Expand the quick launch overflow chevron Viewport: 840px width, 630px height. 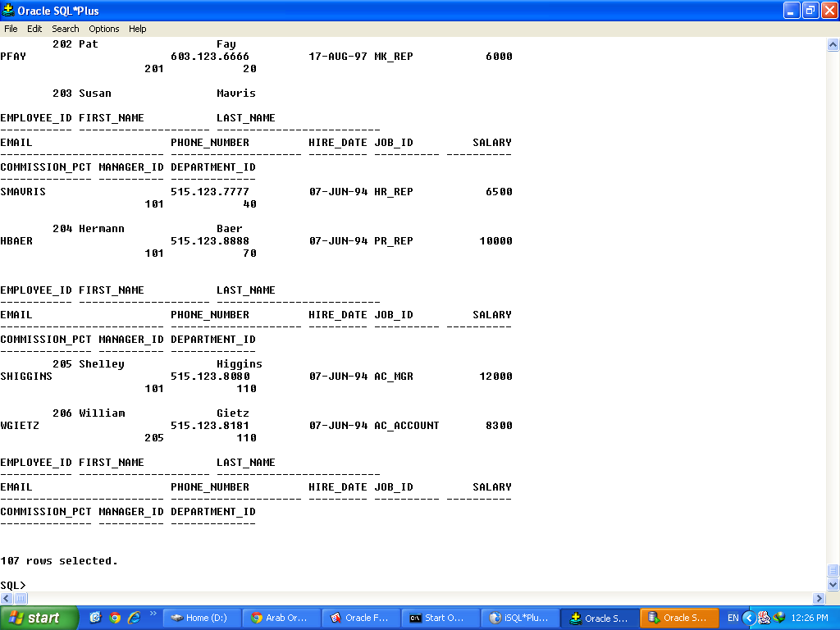[x=153, y=614]
